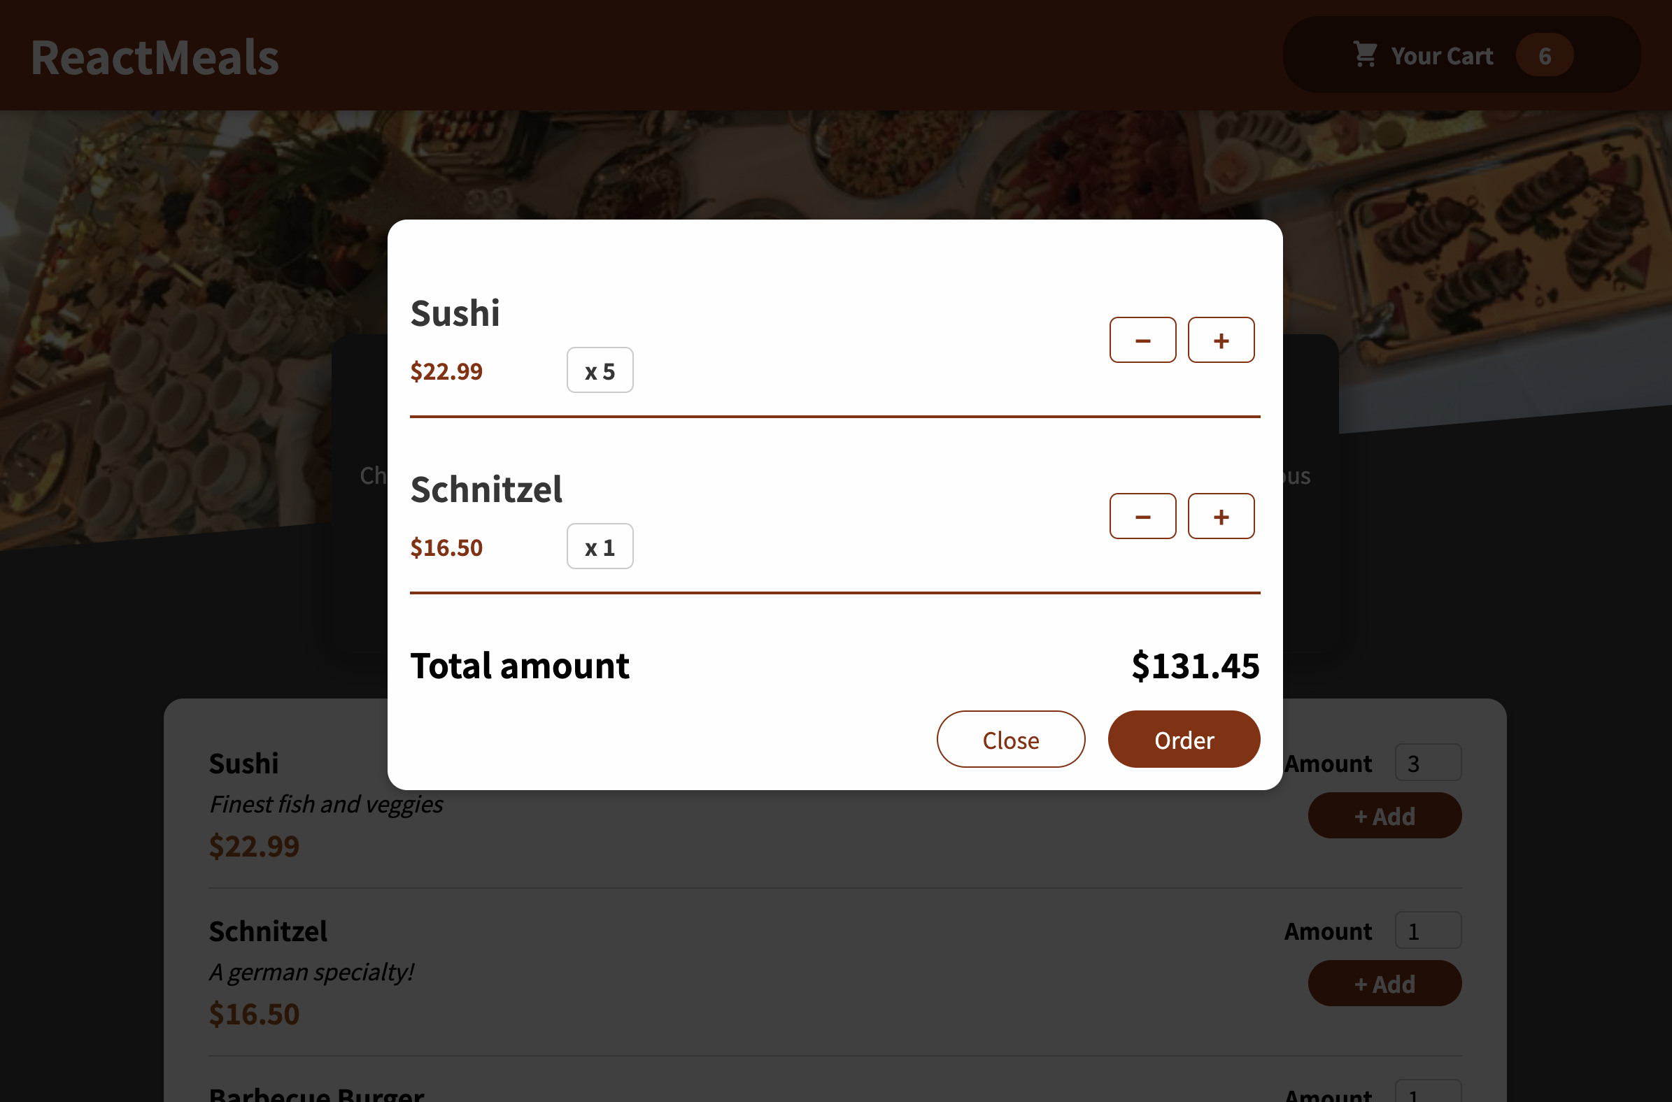Select the Schnitzel title in the menu list
Viewport: 1672px width, 1102px height.
(268, 930)
